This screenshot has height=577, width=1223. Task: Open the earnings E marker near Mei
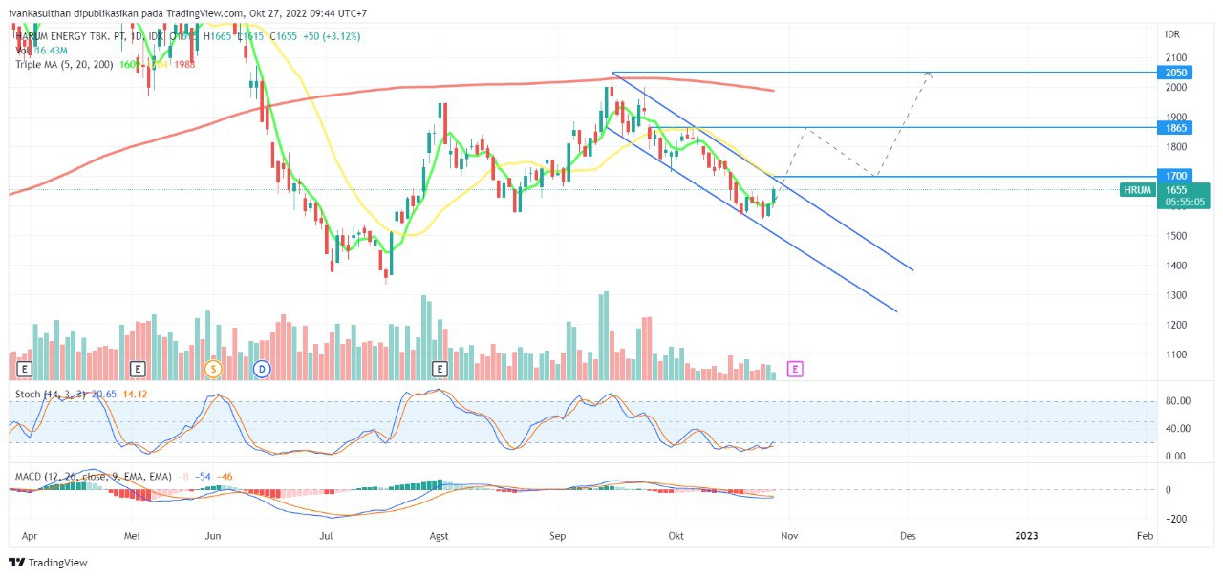click(139, 368)
